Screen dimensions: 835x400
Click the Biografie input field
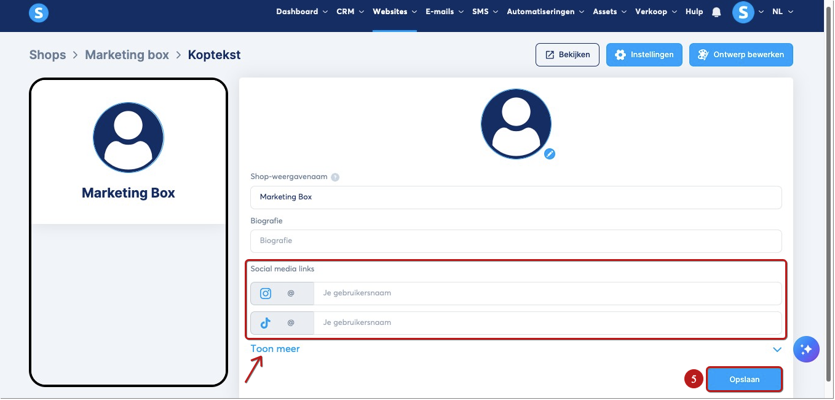coord(516,241)
